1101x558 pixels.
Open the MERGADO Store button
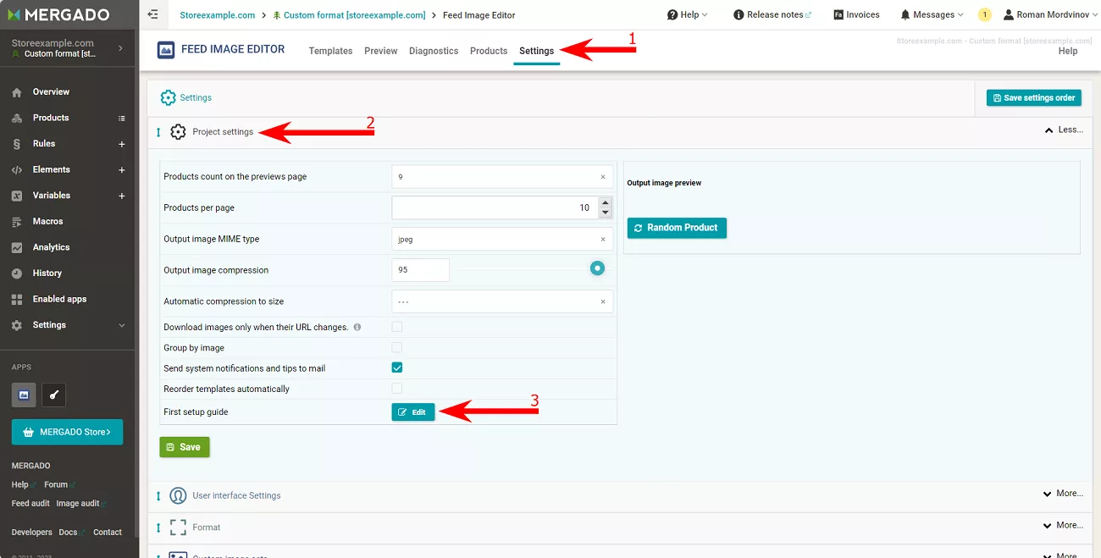point(67,432)
